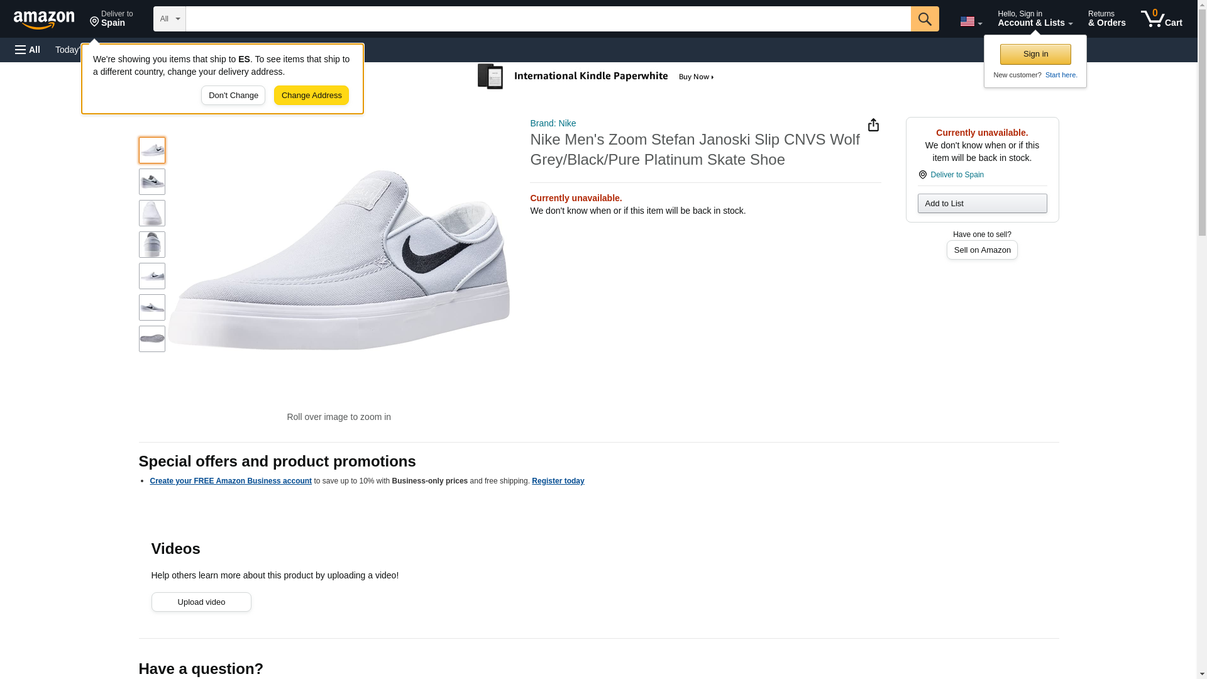Click the US flag language selector
The height and width of the screenshot is (679, 1207).
(x=971, y=21)
